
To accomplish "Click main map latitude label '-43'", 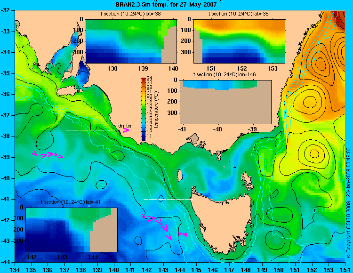I will coord(5,241).
